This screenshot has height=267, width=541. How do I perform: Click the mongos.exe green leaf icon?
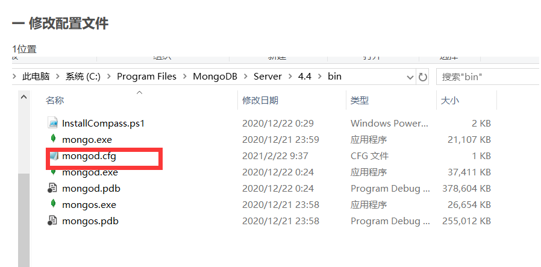(x=53, y=204)
